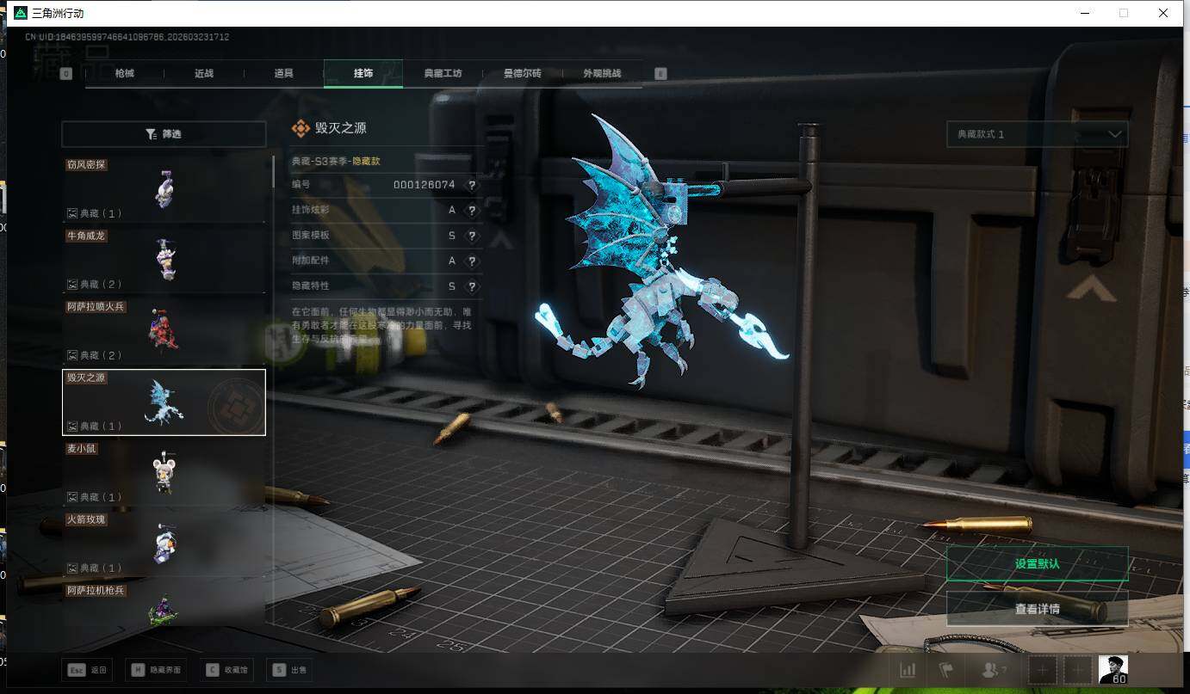This screenshot has width=1190, height=694.
Task: Select the 麦小鼠 charm in list
Action: click(x=164, y=473)
